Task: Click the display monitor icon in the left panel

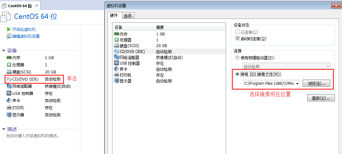Action: pos(9,115)
